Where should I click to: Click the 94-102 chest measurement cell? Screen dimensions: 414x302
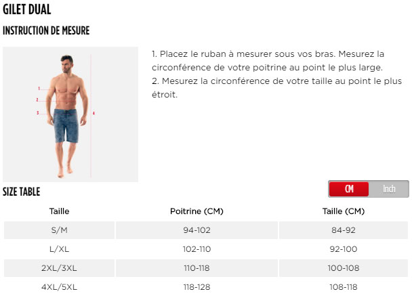[196, 230]
